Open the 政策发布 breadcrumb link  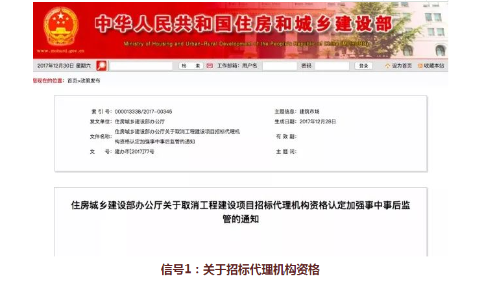click(90, 81)
